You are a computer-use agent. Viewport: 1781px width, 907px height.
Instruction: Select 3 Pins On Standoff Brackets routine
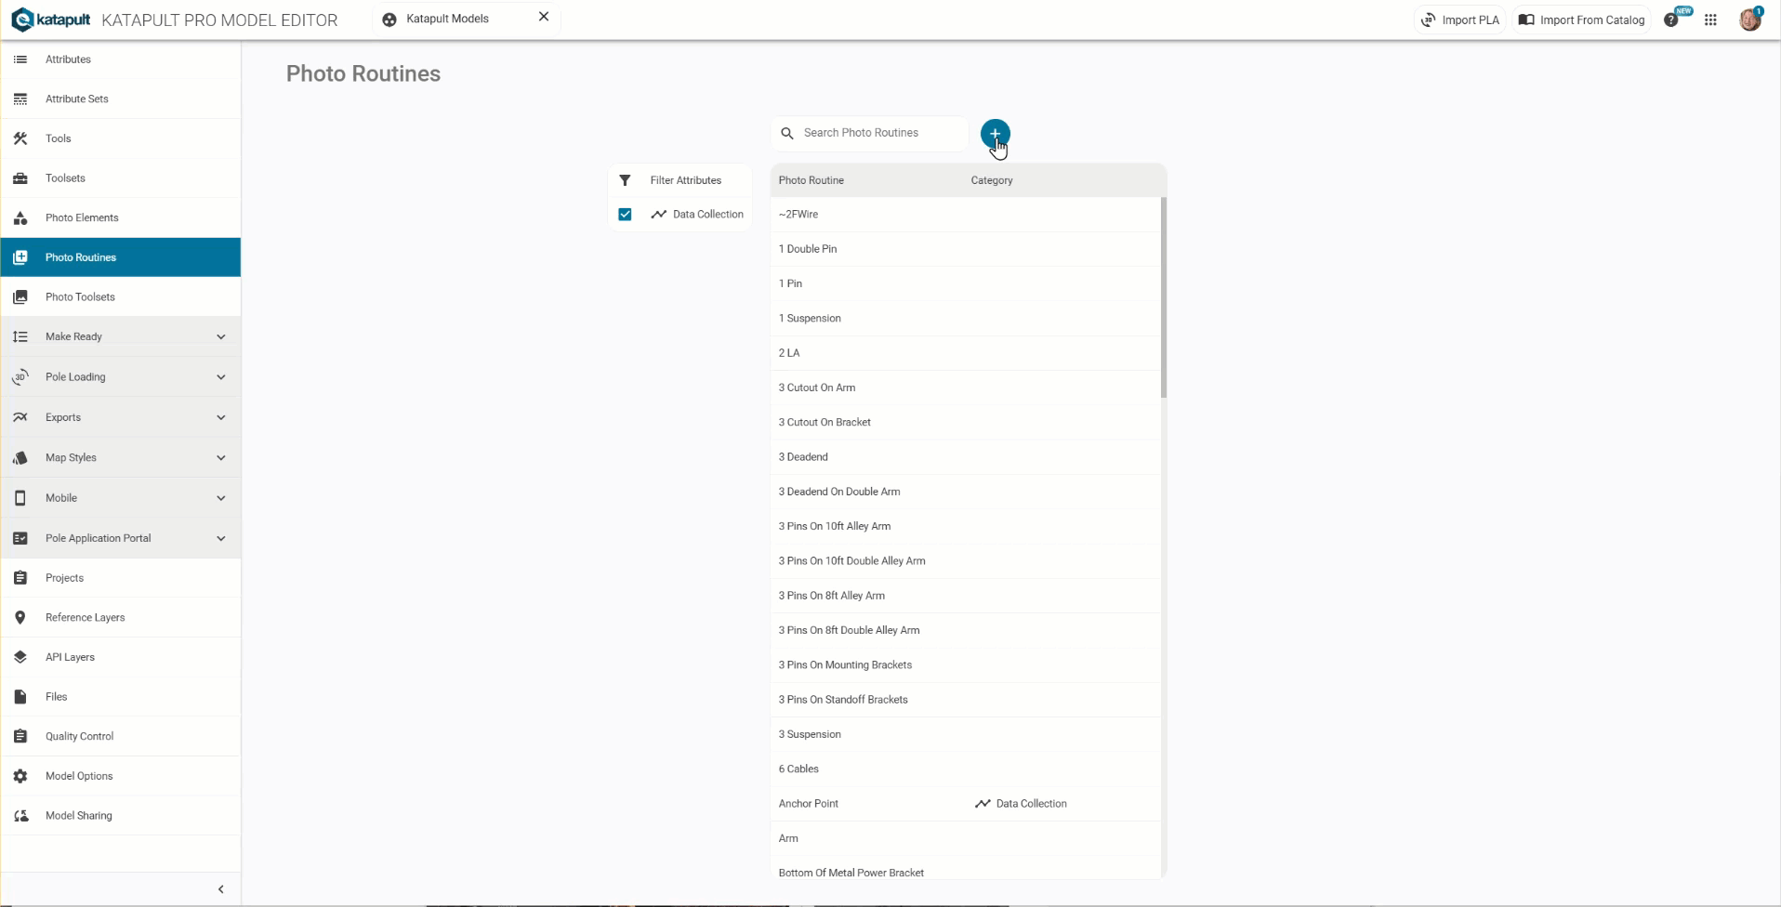pos(966,700)
